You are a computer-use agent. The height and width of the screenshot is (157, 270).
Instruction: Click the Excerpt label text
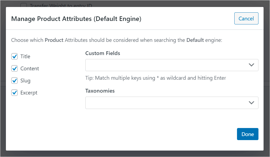pyautogui.click(x=29, y=93)
